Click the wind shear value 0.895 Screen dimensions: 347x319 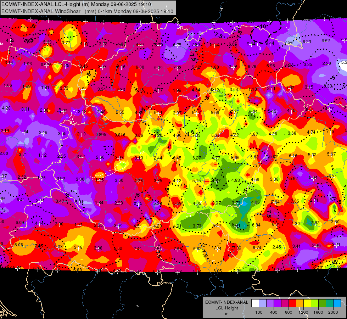pyautogui.click(x=101, y=134)
